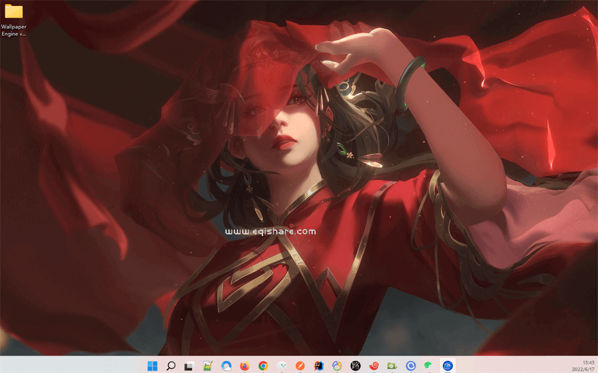Click the dark red book-shaped app icon
Image resolution: width=598 pixels, height=373 pixels.
click(x=318, y=365)
